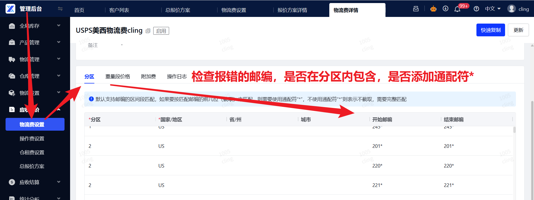
Task: Click the 备注 label
Action: (x=93, y=45)
